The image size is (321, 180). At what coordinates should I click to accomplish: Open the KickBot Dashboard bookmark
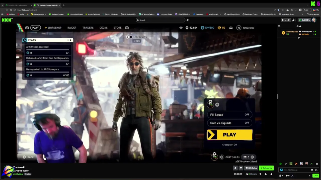click(x=93, y=14)
